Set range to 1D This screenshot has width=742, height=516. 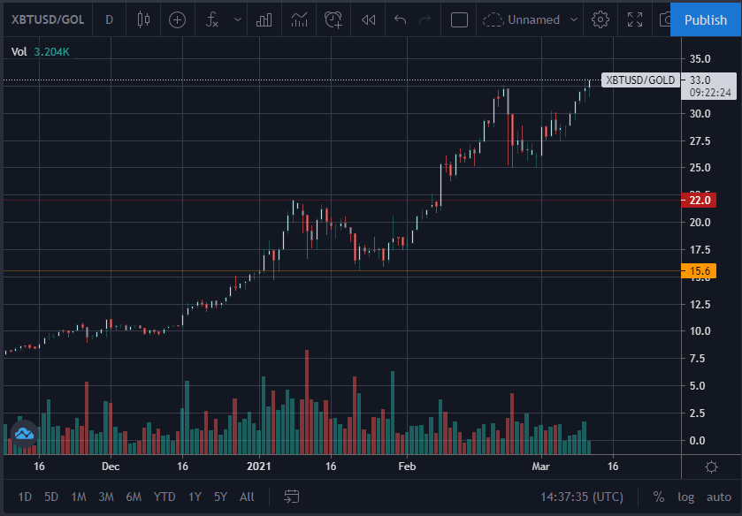click(x=25, y=497)
